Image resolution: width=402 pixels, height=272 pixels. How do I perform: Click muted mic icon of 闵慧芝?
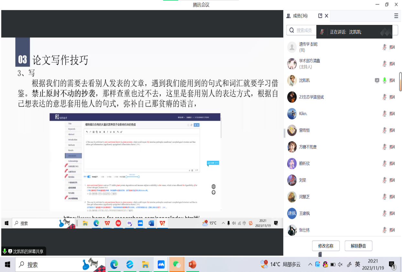(384, 197)
